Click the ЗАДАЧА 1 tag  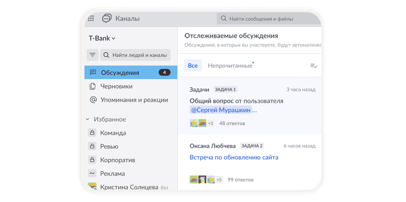[225, 90]
